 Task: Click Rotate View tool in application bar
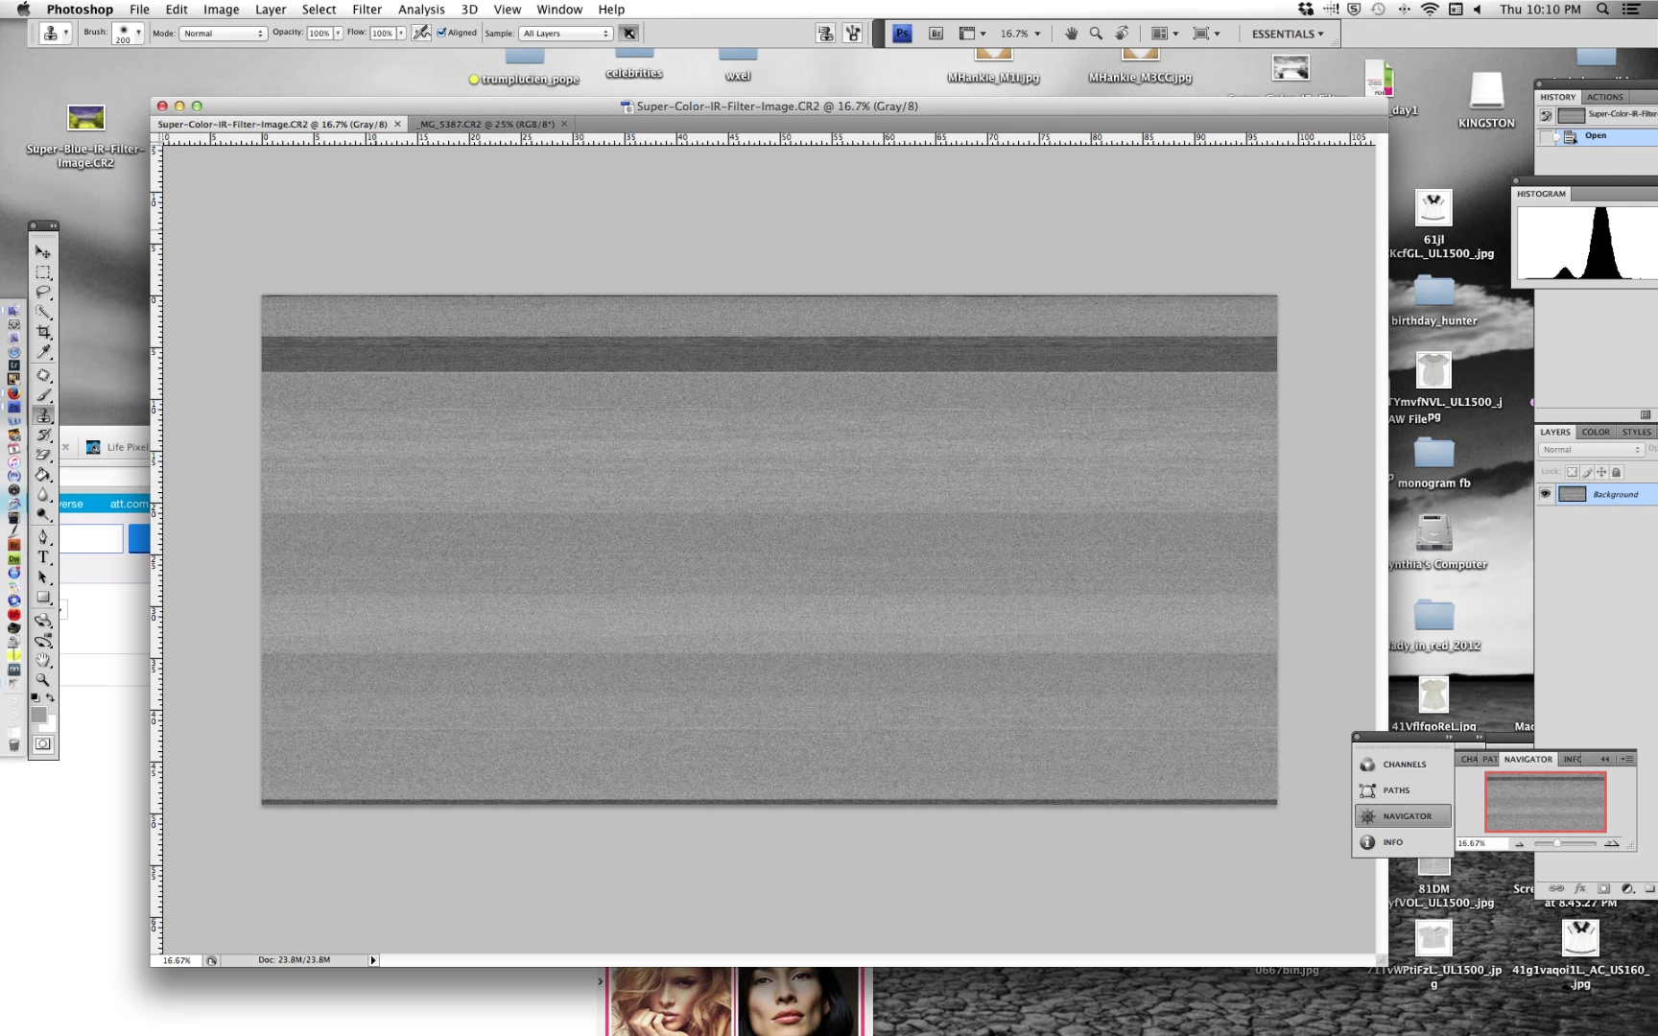pyautogui.click(x=1122, y=34)
